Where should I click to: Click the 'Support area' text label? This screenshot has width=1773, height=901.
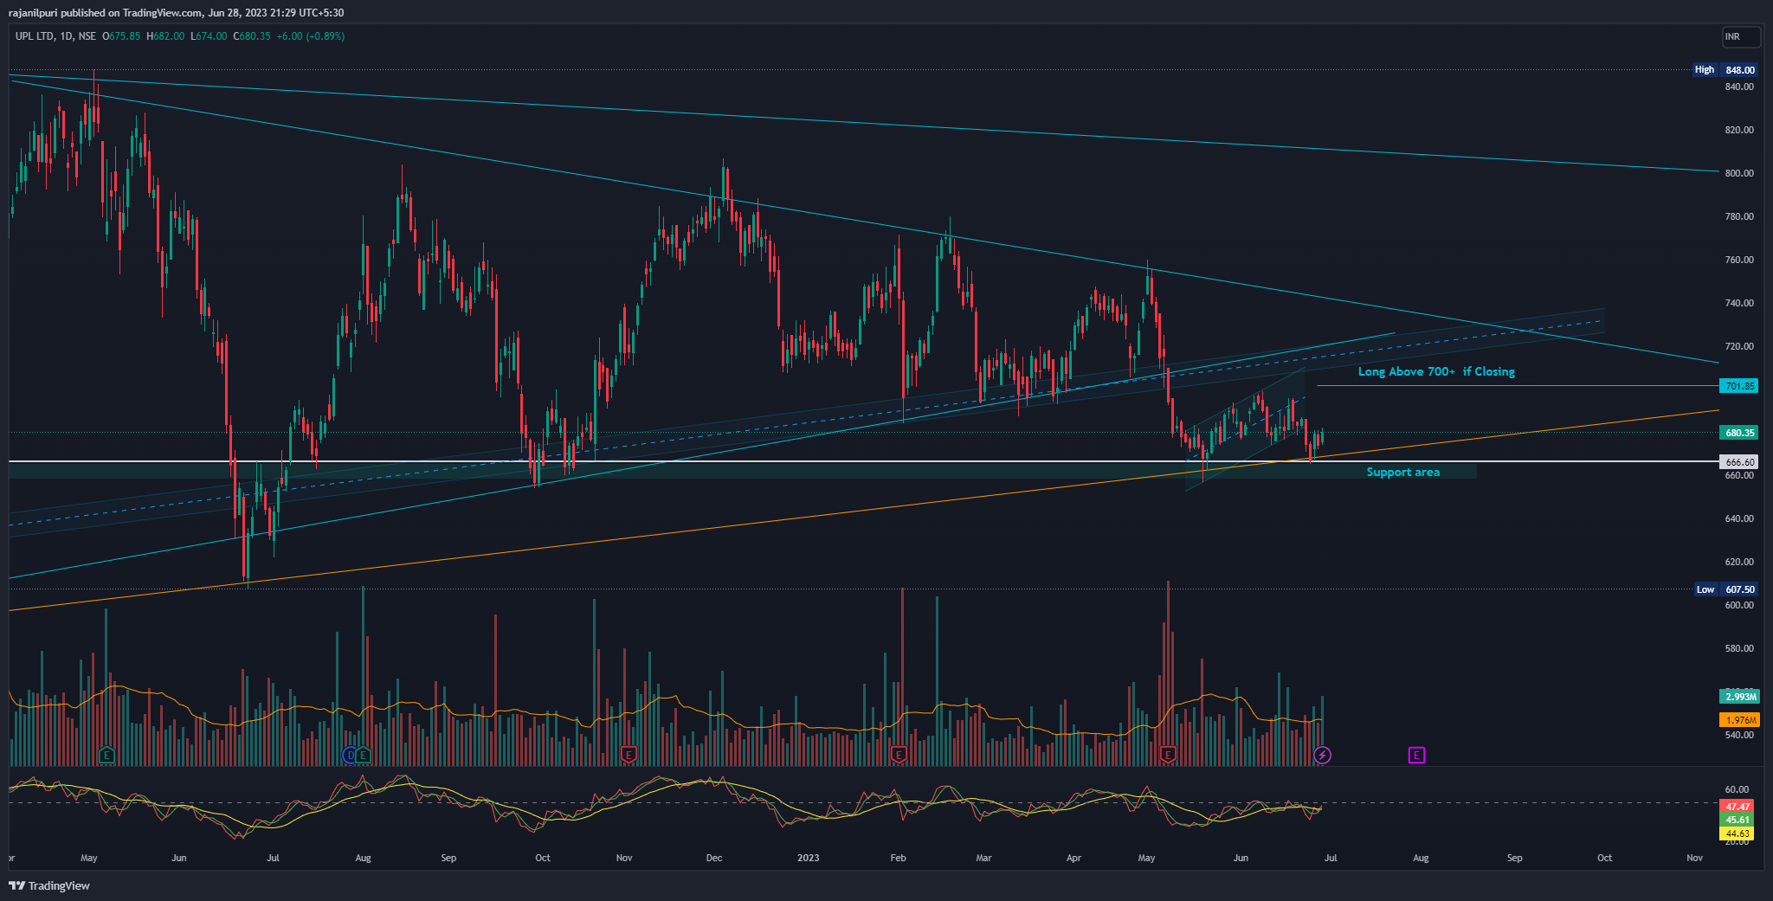(1403, 472)
